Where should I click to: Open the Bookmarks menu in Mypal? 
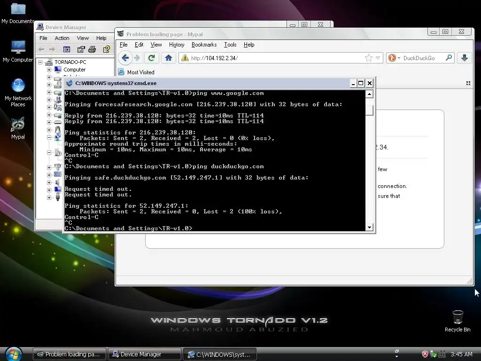point(204,45)
